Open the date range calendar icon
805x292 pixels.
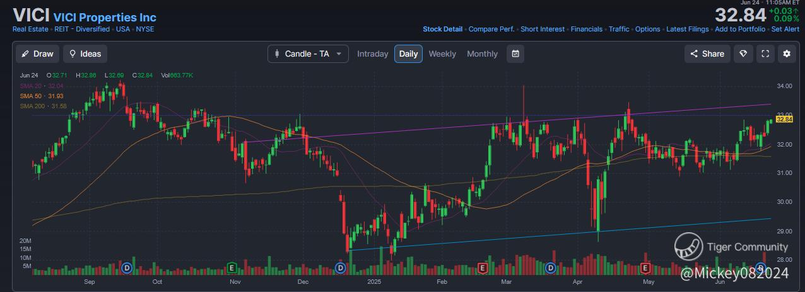pos(515,53)
